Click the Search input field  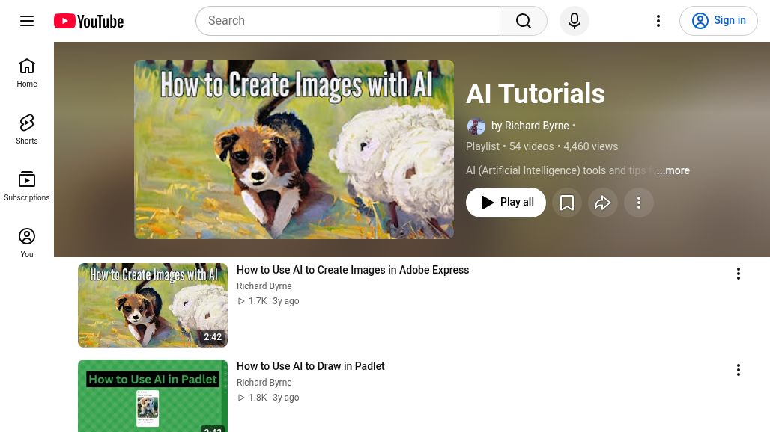tap(348, 21)
